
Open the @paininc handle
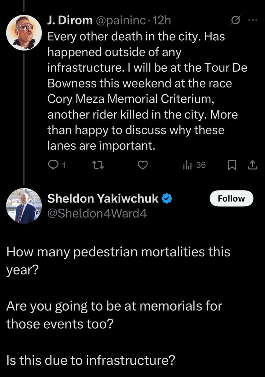click(x=121, y=20)
